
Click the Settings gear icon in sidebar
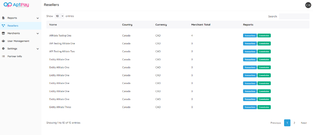3,49
